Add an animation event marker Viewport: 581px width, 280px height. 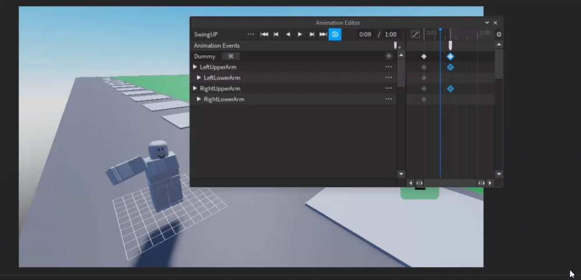click(397, 46)
